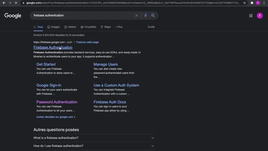Viewport: 268px width, 151px height.
Task: Click the https://firebase.google.com › auth URL text
Action: 53,42
